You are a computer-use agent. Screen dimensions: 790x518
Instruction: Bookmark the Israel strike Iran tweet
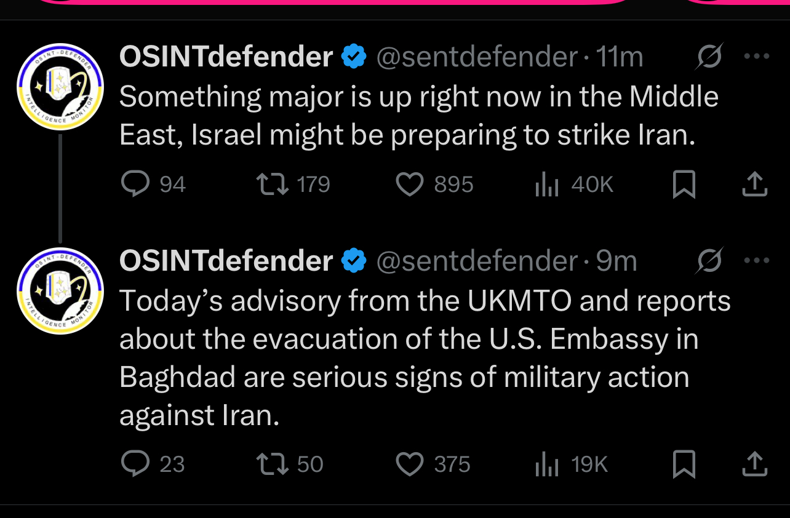[684, 185]
